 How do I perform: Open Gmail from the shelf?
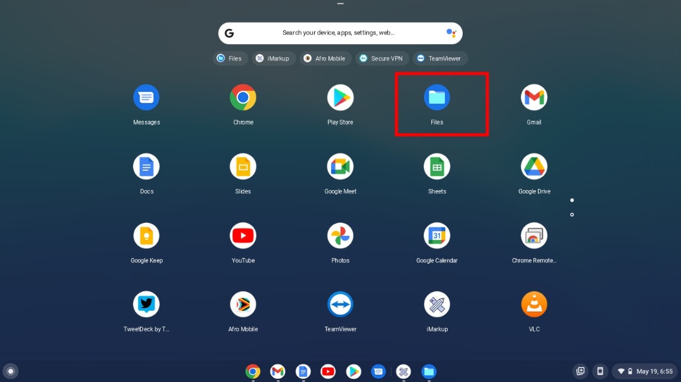click(x=277, y=371)
